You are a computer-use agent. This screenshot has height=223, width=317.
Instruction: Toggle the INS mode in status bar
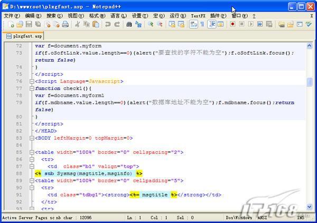301,218
